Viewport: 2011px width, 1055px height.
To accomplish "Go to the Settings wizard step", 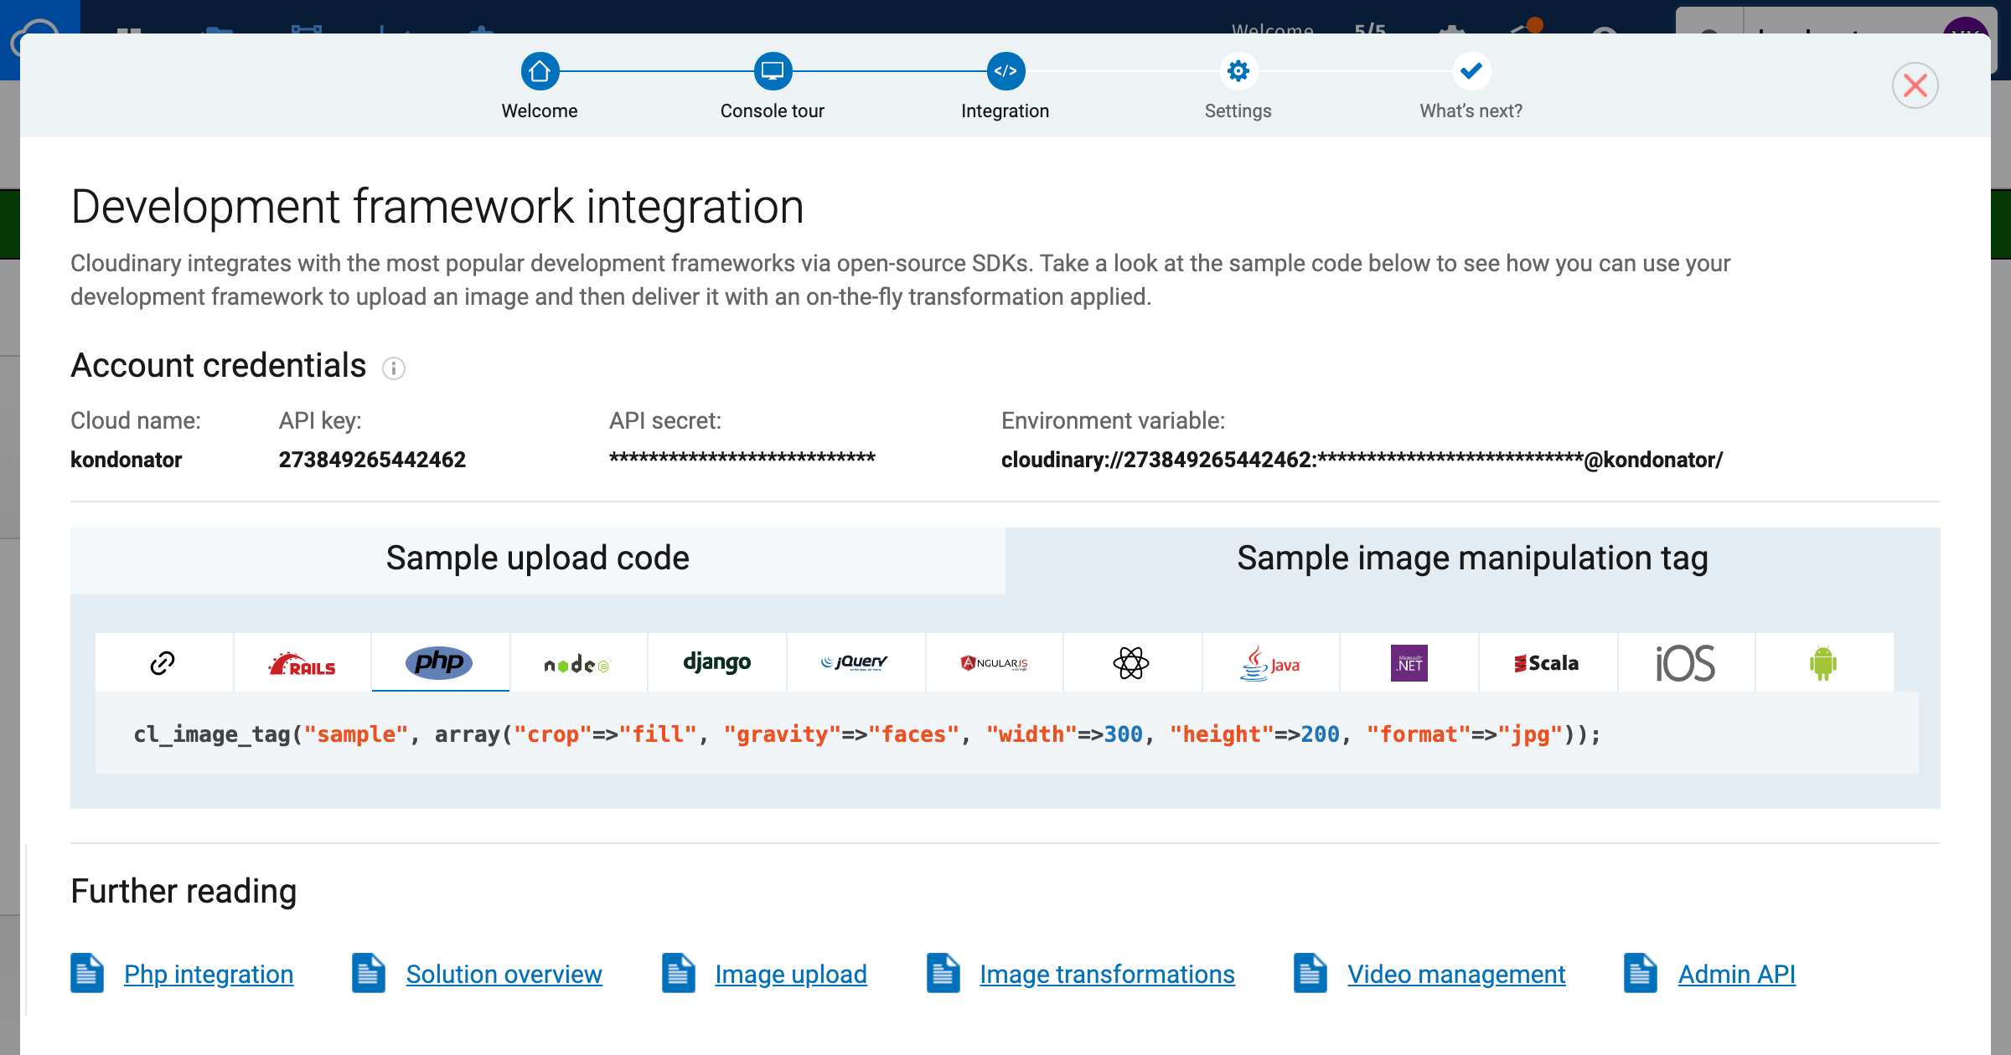I will pyautogui.click(x=1238, y=72).
